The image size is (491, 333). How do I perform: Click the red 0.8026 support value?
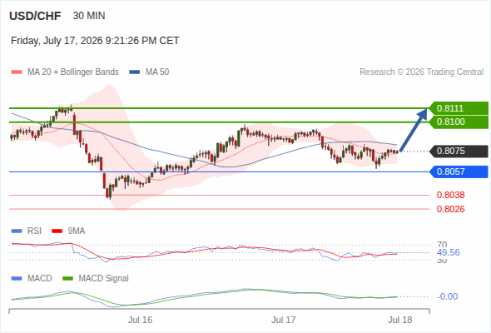coord(450,209)
